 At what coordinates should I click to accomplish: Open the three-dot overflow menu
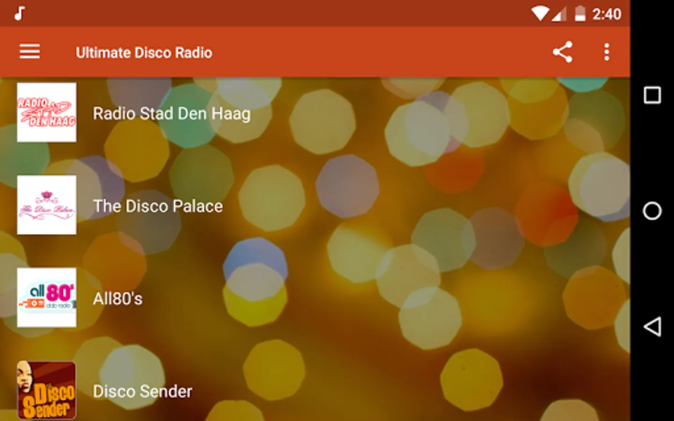coord(607,52)
